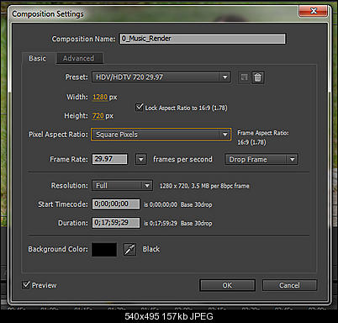Click the Composition Name field
This screenshot has width=338, height=323.
(x=203, y=39)
